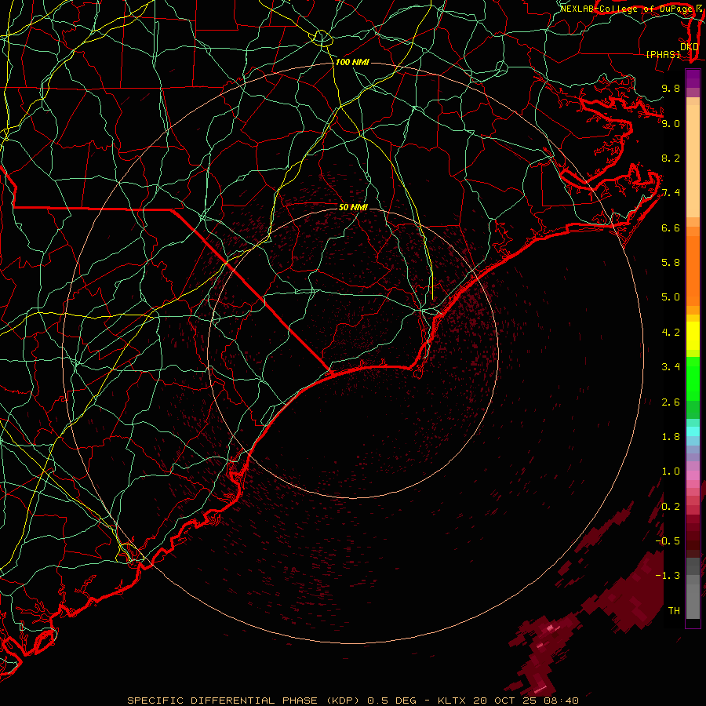Click the "TH" threshold label in the legend
This screenshot has height=706, width=706.
click(x=674, y=611)
